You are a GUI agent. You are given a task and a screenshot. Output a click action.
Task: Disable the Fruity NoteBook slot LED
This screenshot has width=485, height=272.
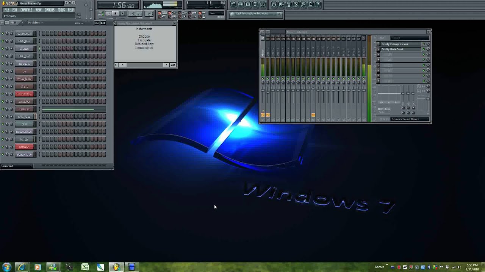tap(424, 49)
